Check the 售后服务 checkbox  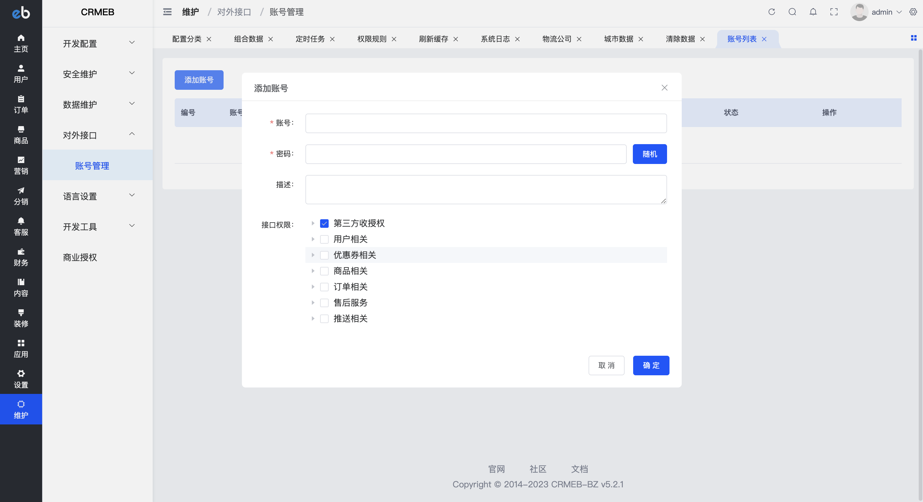(324, 303)
